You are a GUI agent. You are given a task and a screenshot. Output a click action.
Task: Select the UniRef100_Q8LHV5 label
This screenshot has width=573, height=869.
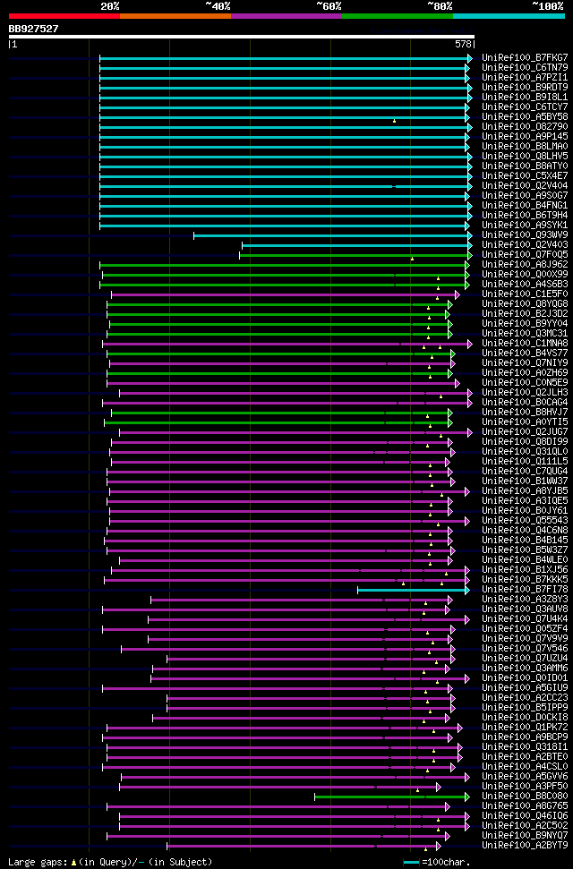click(x=525, y=157)
